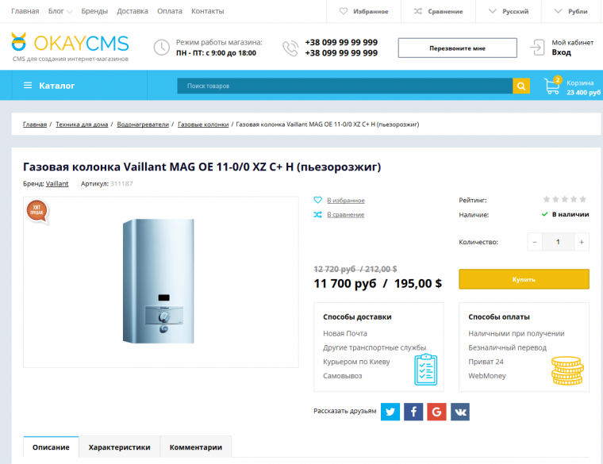Click the orange search magnifier button
Screen dimensions: 603x464
[x=520, y=86]
